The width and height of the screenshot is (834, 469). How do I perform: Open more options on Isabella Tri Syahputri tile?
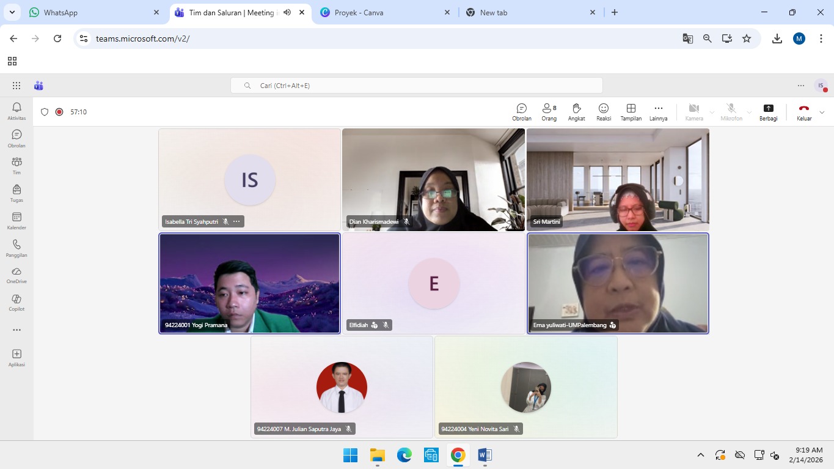tap(236, 221)
